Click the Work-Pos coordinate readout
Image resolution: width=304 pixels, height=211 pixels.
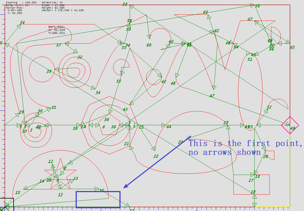(x=57, y=30)
